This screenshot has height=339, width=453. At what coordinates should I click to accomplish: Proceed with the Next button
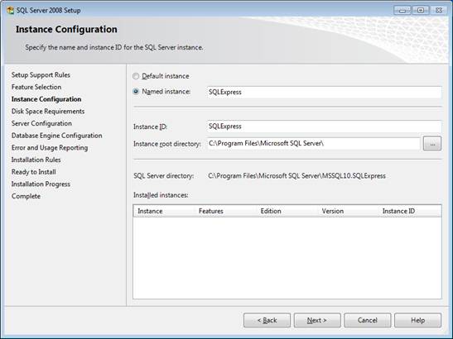coord(317,320)
